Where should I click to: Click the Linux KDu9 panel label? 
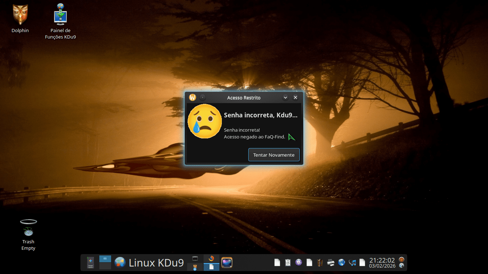pyautogui.click(x=156, y=263)
